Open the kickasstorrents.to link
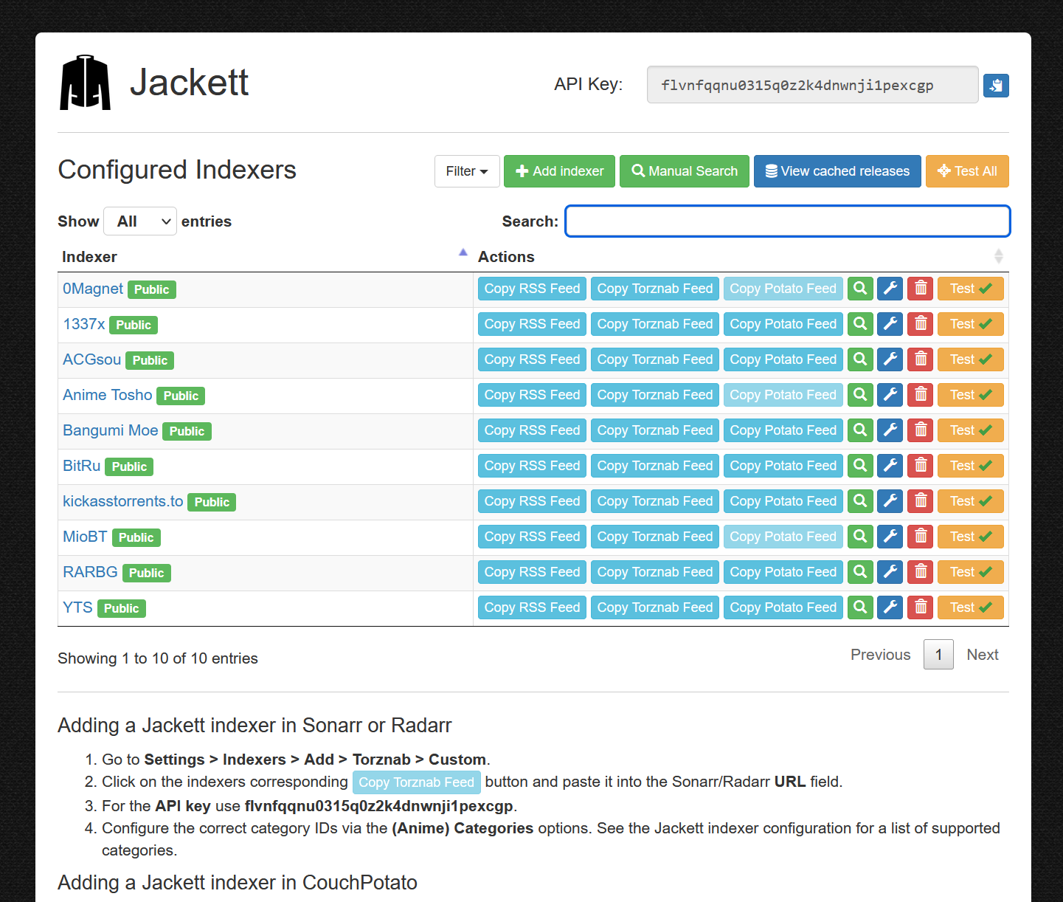This screenshot has width=1063, height=902. click(x=123, y=501)
